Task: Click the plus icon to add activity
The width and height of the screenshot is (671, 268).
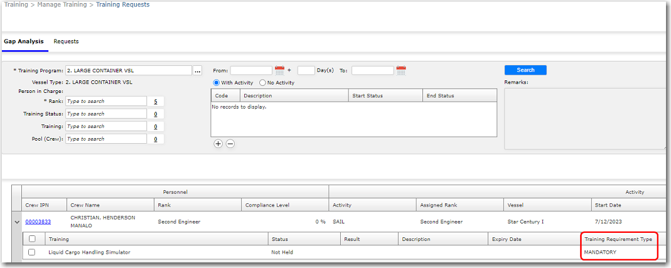Action: click(x=218, y=143)
